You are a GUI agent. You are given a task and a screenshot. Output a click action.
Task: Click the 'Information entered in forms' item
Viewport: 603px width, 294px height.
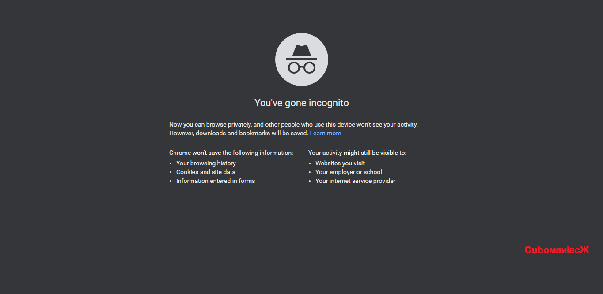(x=216, y=181)
